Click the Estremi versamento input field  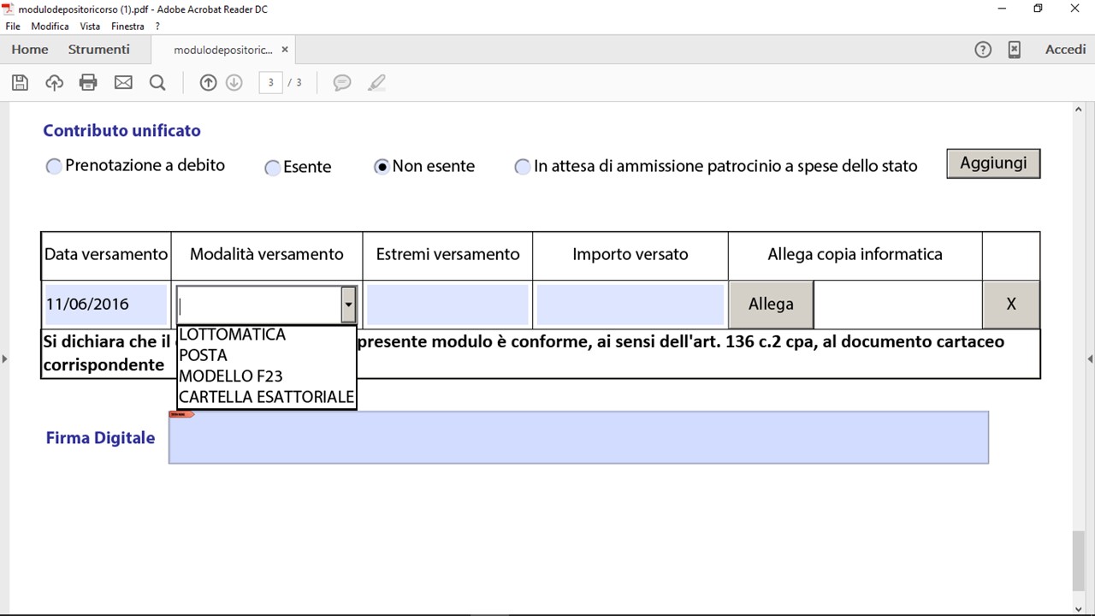(x=447, y=304)
